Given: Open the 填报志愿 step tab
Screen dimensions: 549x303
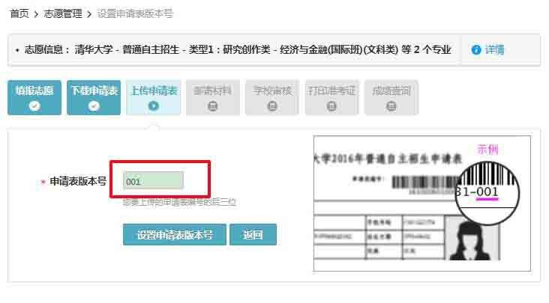Looking at the screenshot, I should 34,97.
